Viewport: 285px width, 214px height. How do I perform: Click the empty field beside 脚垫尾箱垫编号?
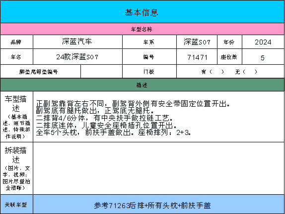click(x=102, y=72)
